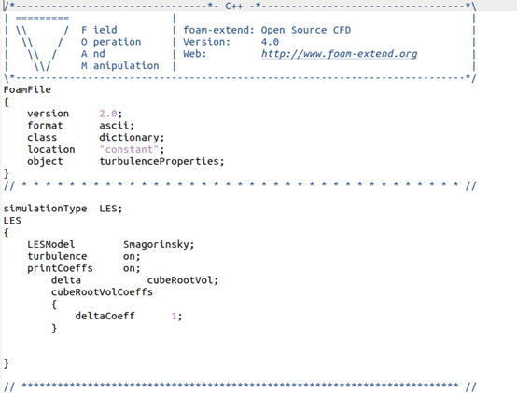Click the deltaCoeff value 1
Screen dimensions: 517x393
pos(175,317)
